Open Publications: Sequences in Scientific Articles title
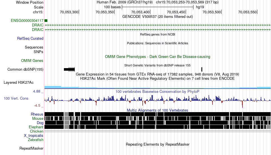 pyautogui.click(x=157, y=43)
